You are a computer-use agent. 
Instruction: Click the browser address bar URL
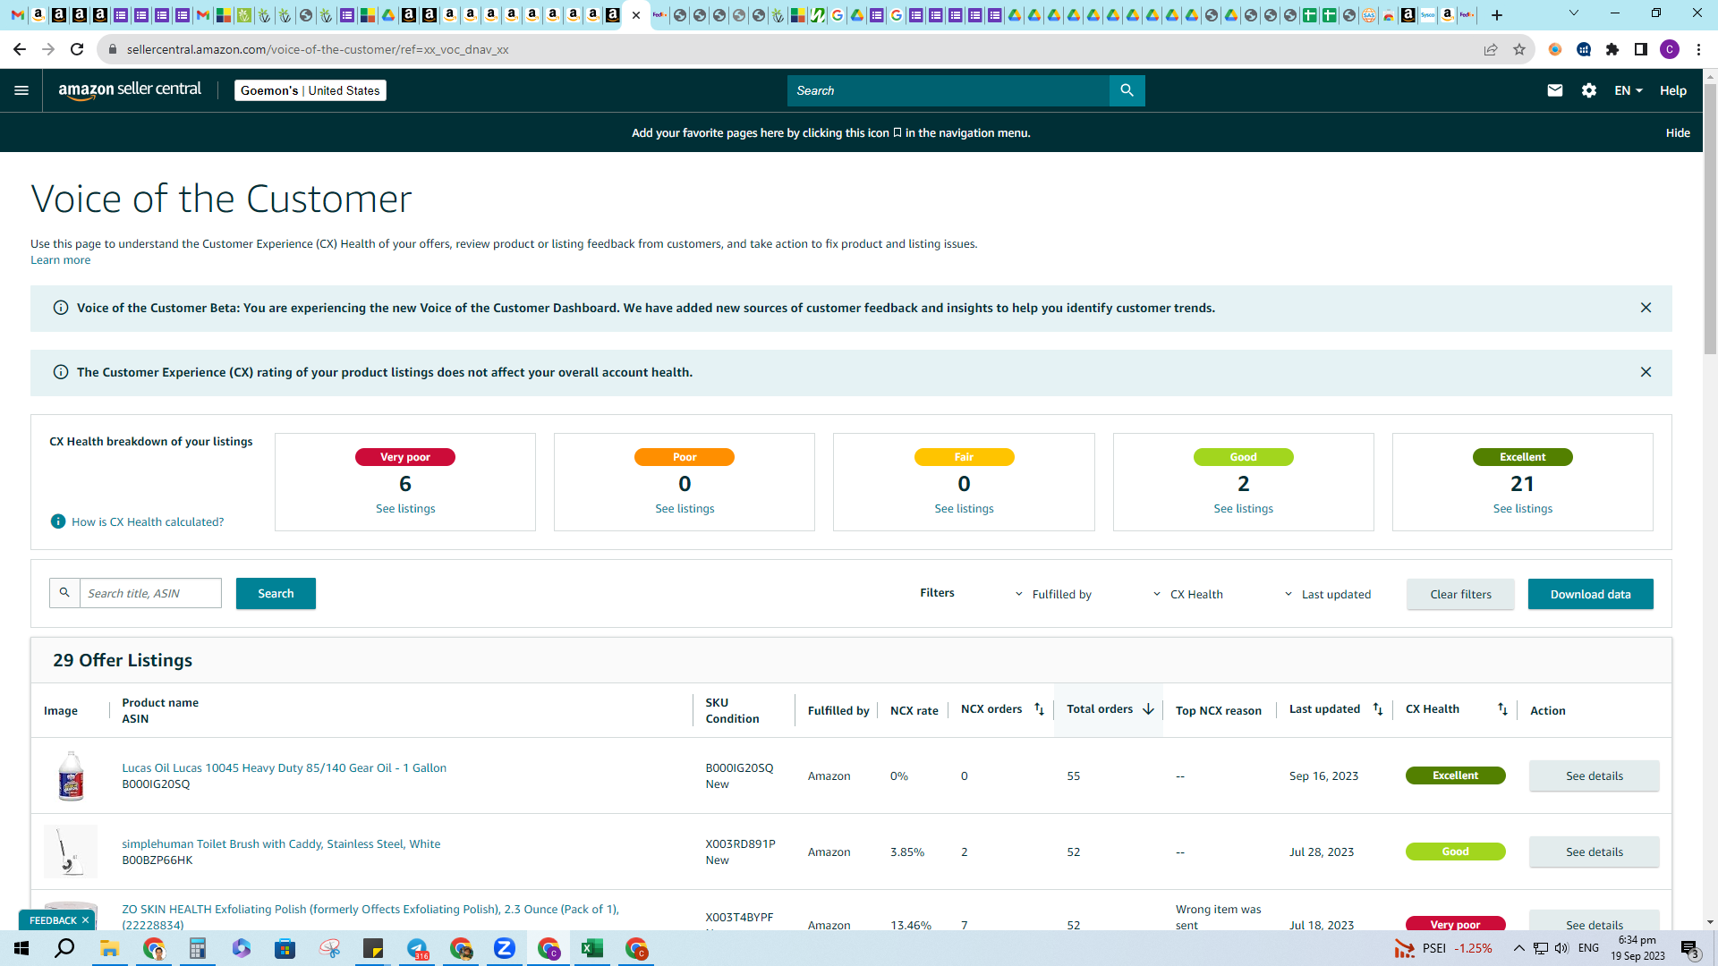(x=318, y=49)
